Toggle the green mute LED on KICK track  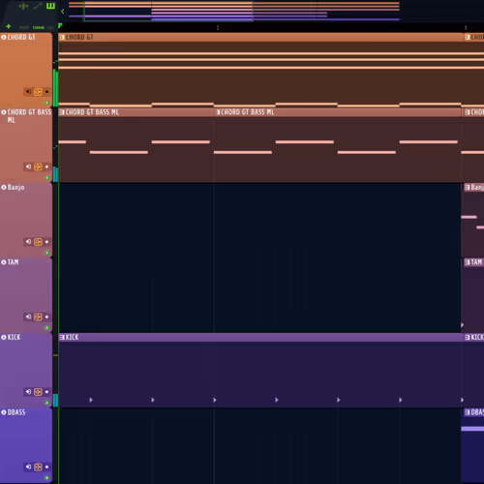click(x=47, y=403)
